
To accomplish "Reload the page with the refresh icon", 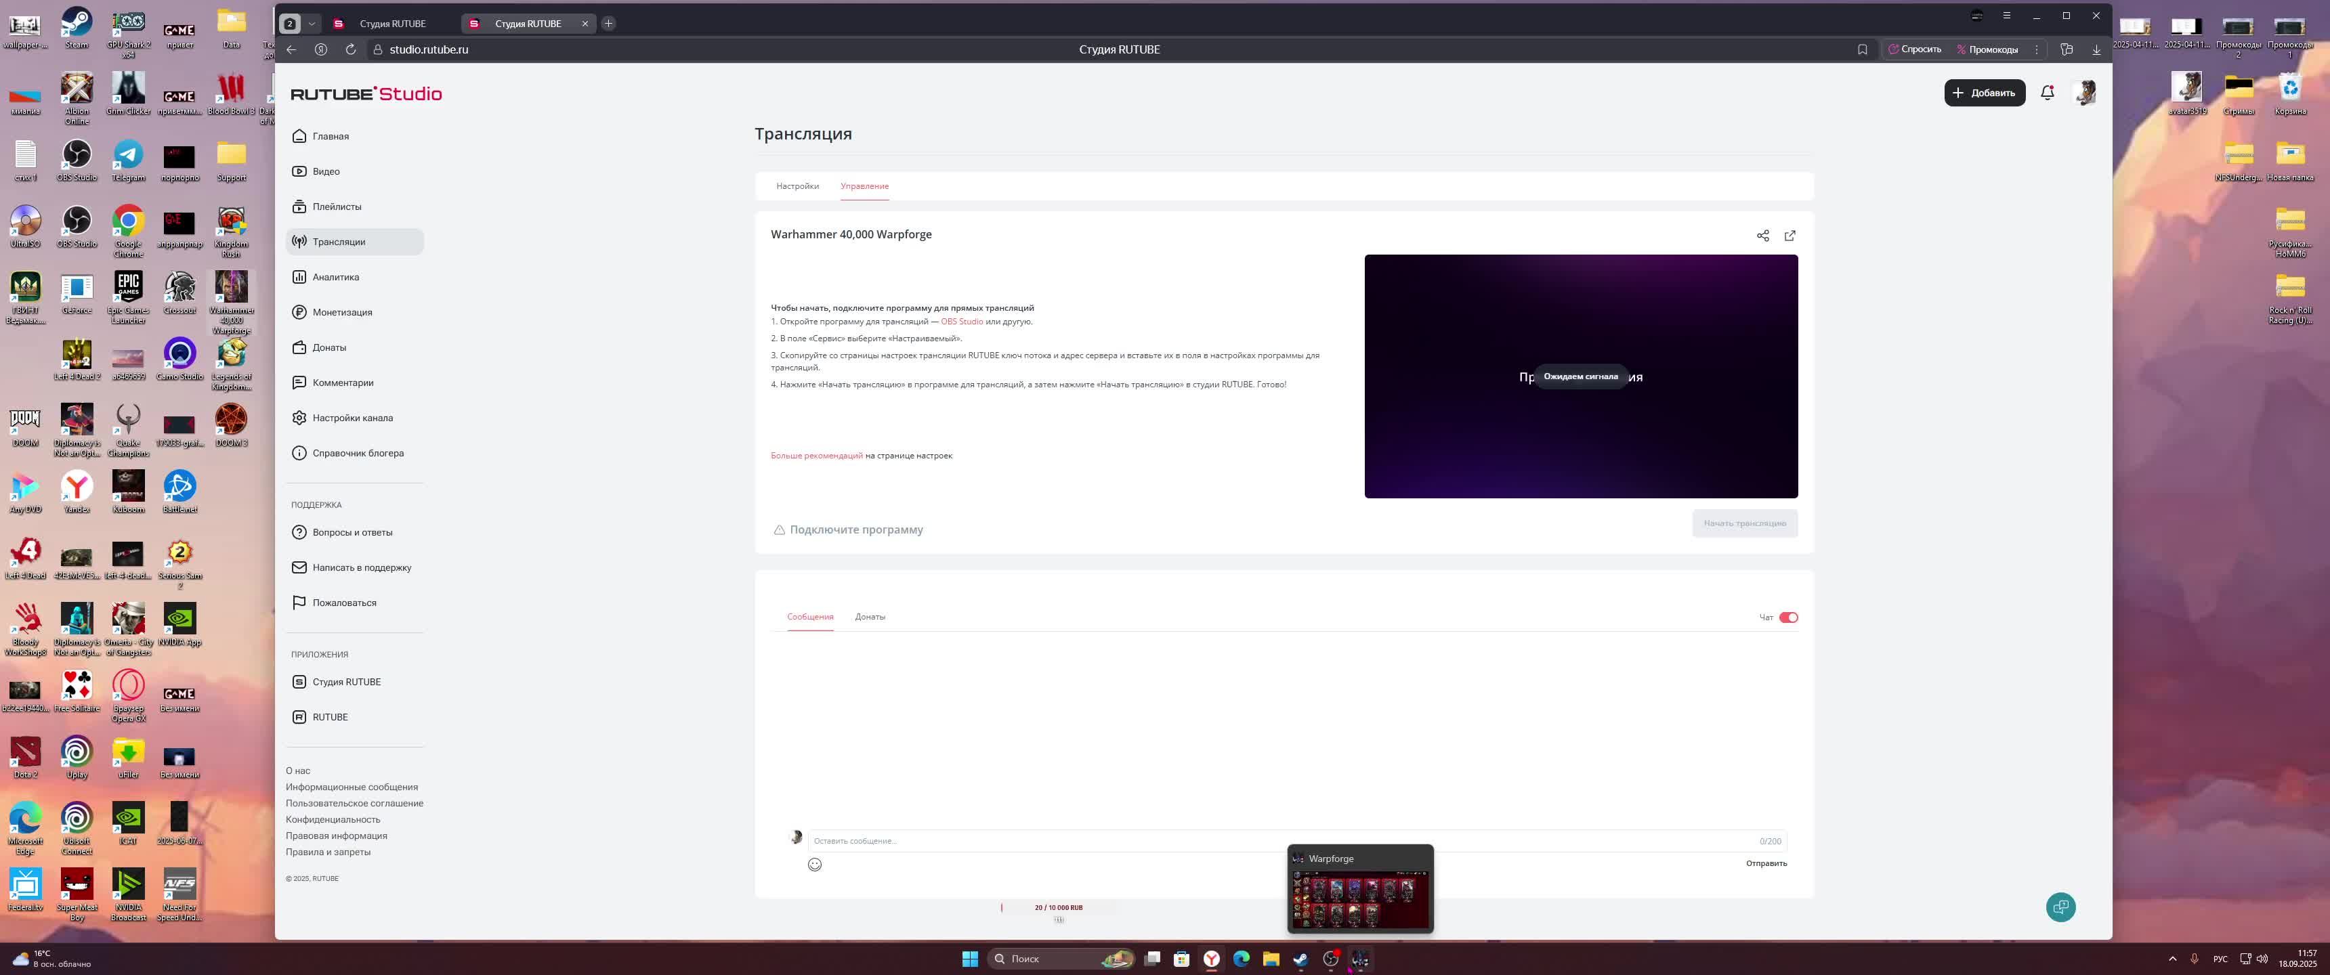I will [x=350, y=49].
